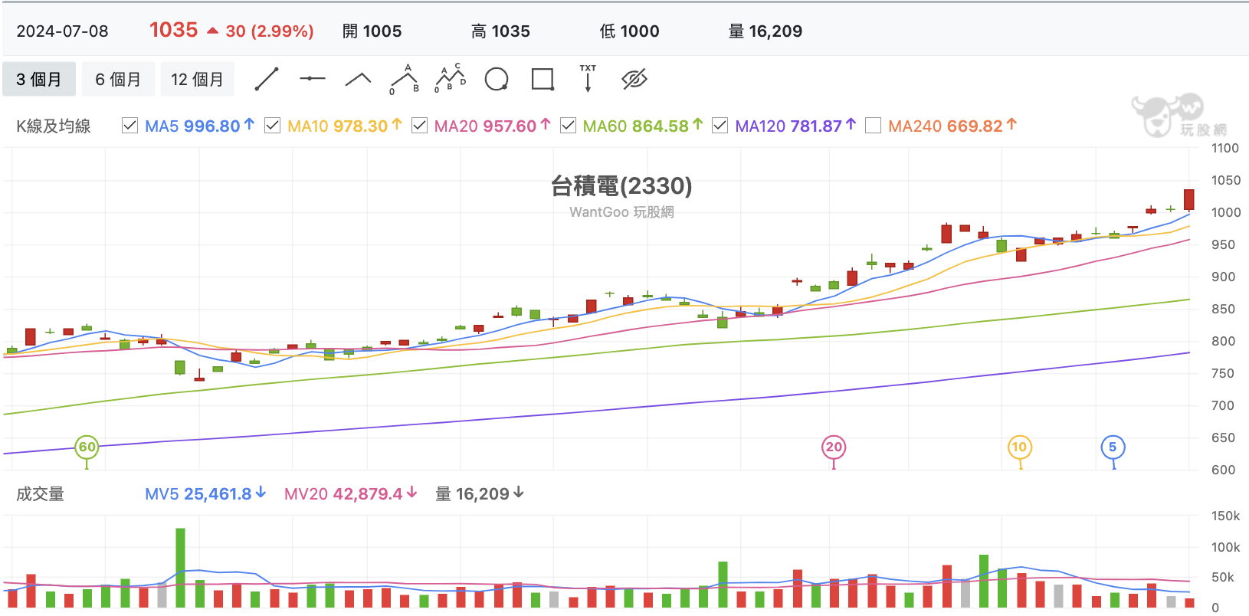Enable the MA240 moving average checkbox
The image size is (1249, 616).
point(873,126)
